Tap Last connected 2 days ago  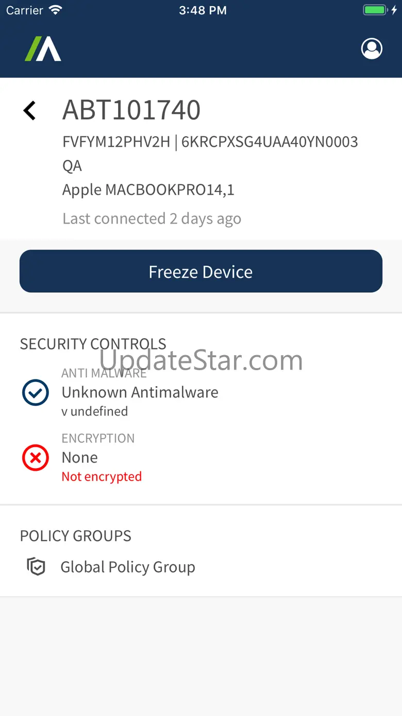tap(152, 219)
